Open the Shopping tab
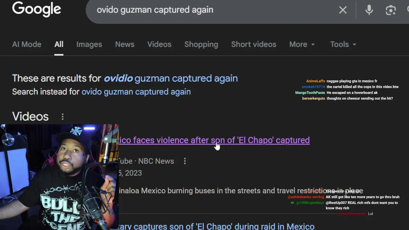 (x=201, y=44)
